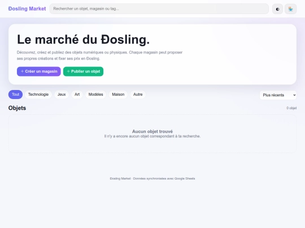Viewport: 305px width, 228px height.
Task: Click the Publier un objet button
Action: tap(83, 71)
